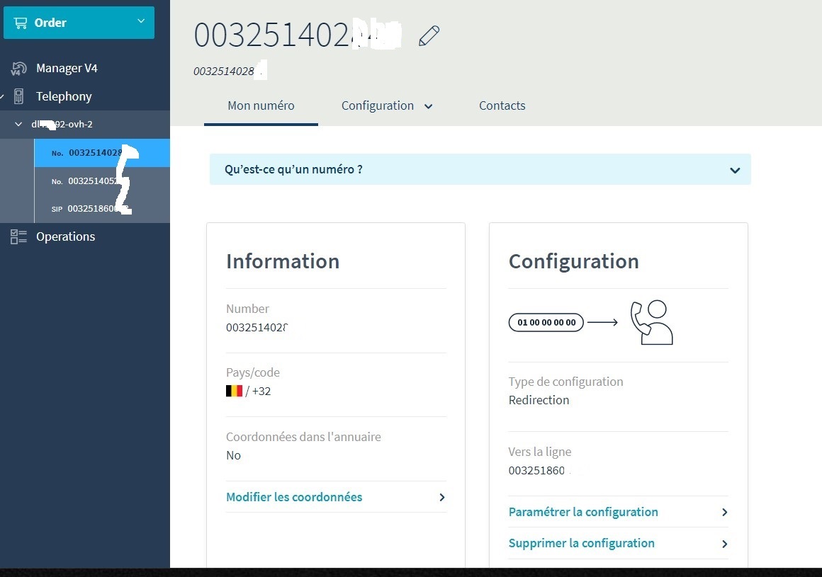
Task: Collapse the ovh-2 billing account tree node
Action: click(19, 125)
